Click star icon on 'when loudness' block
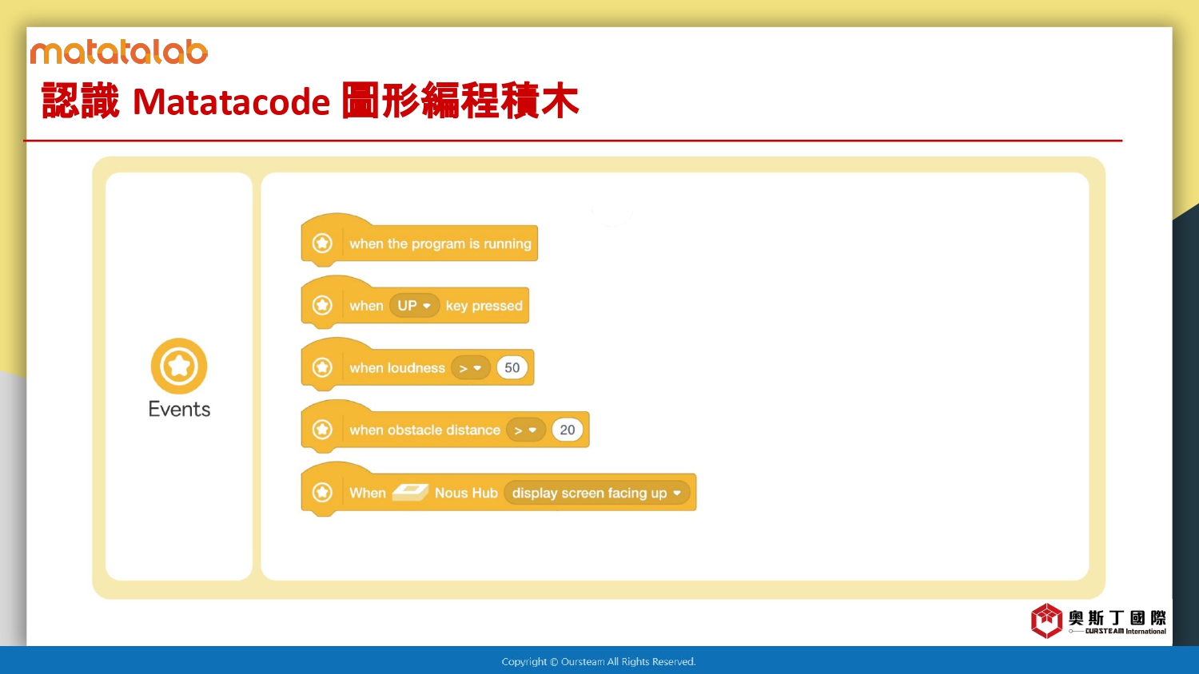This screenshot has width=1199, height=674. (322, 367)
